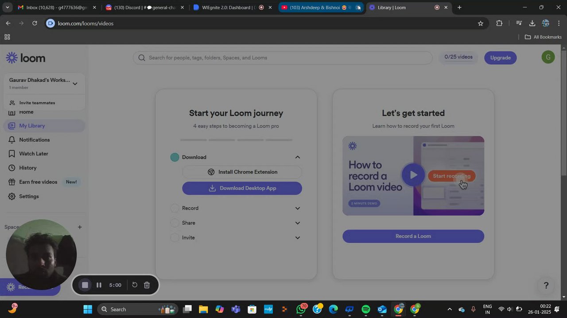Click the Upgrade button
Image resolution: width=567 pixels, height=318 pixels.
(x=500, y=58)
